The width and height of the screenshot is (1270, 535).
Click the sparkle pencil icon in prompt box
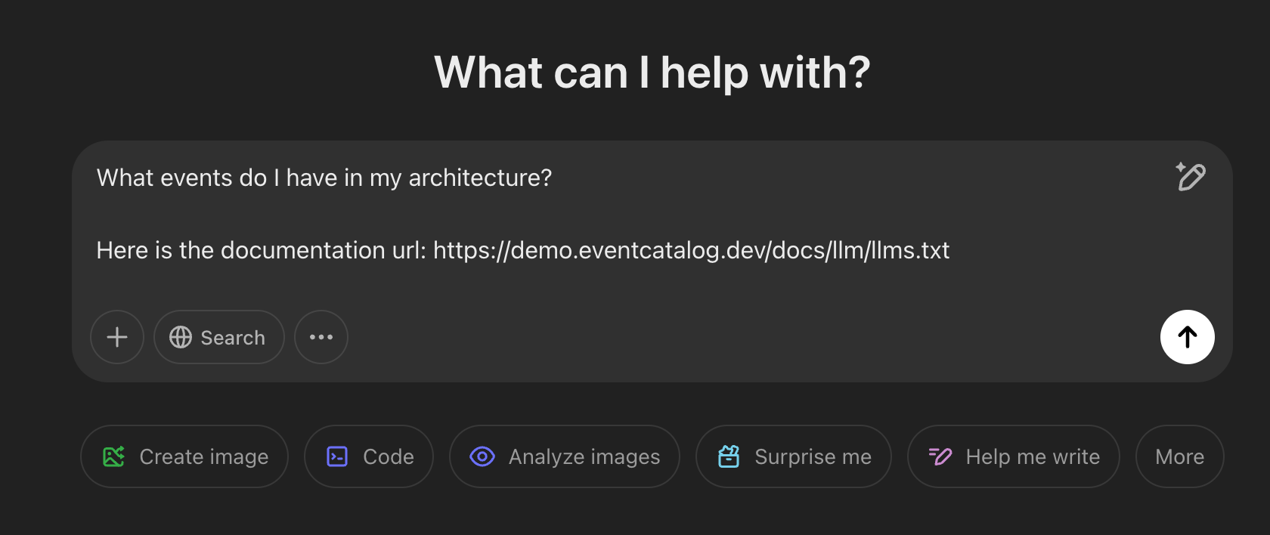coord(1191,177)
